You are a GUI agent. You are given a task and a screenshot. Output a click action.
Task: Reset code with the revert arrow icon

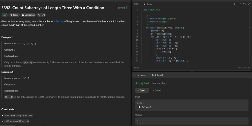tap(244, 4)
